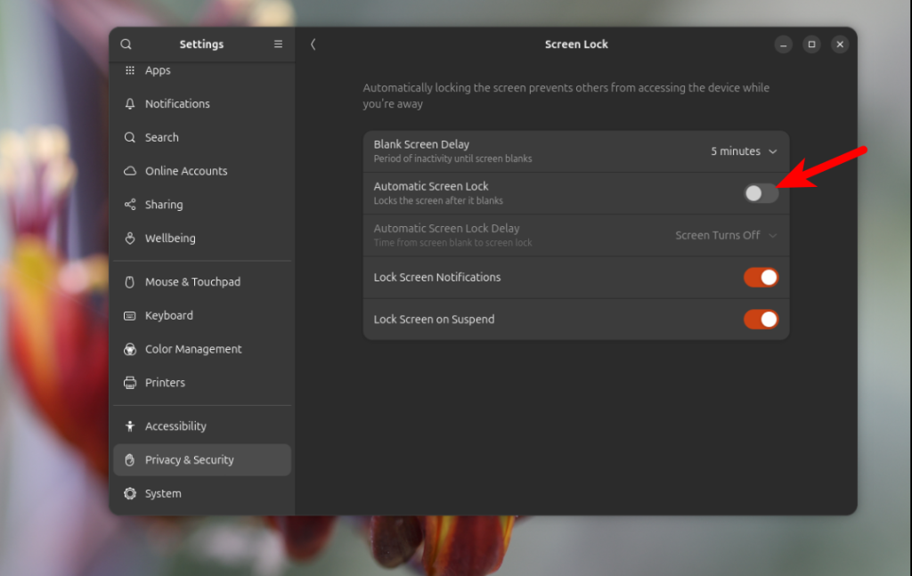Disable Lock Screen on Suspend toggle

(x=761, y=320)
